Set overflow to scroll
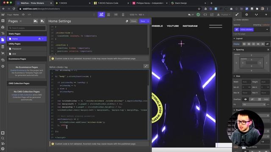Viewport: 271px width, 152px height. pos(259,99)
